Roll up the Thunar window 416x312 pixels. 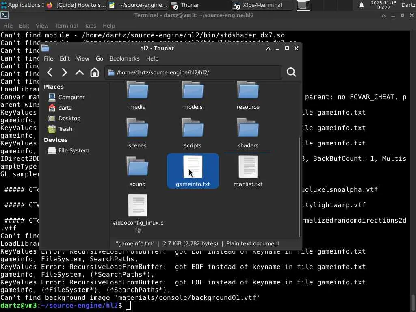coord(268,48)
